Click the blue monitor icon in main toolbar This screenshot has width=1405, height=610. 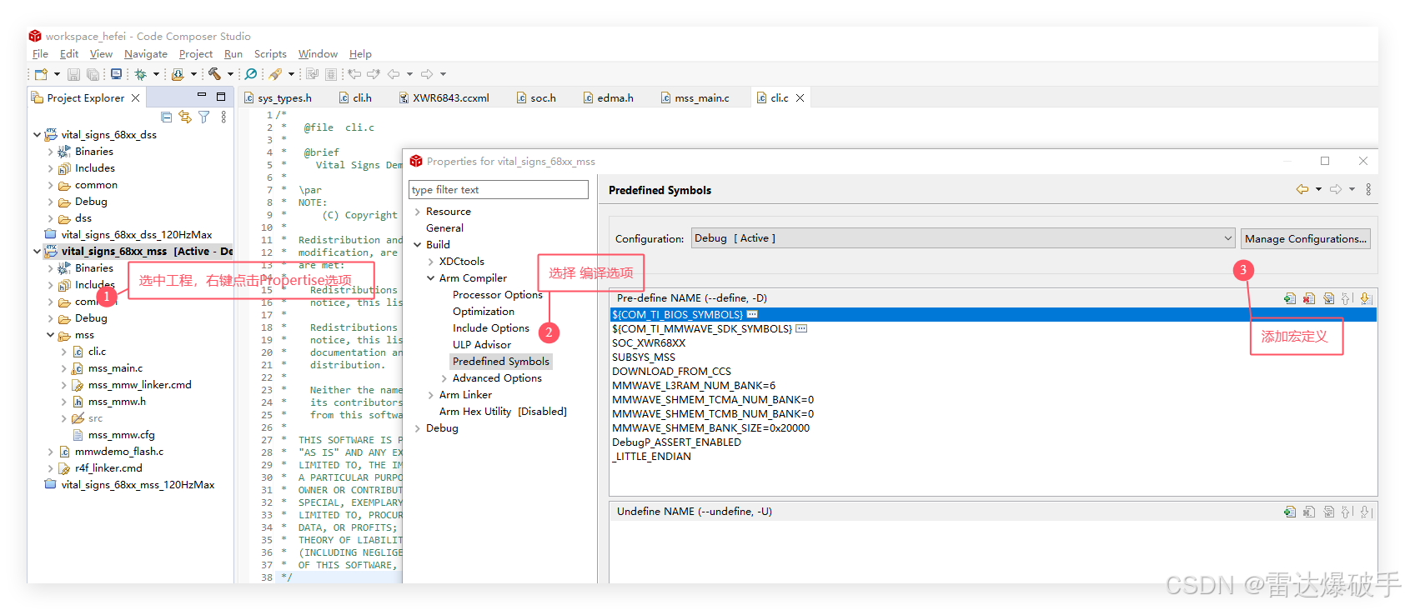[116, 73]
